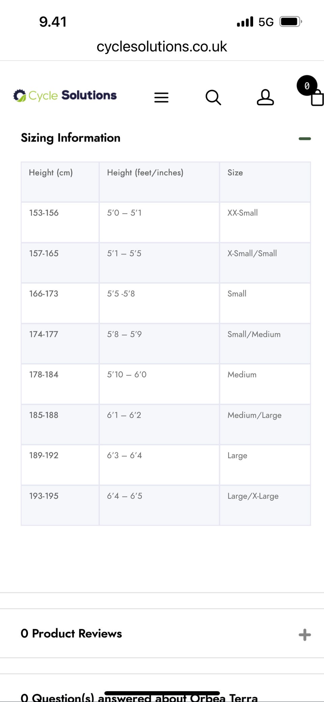Expand the 0 Product Reviews section
Image resolution: width=324 pixels, height=702 pixels.
(x=304, y=634)
